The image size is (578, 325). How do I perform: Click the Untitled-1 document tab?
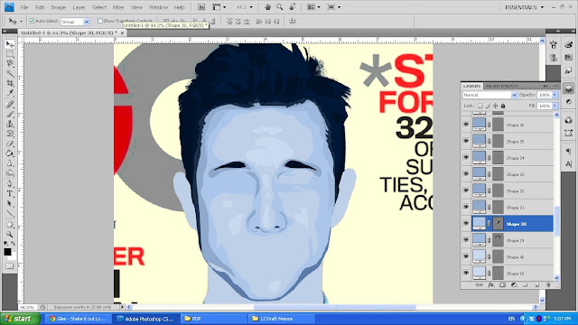(69, 32)
